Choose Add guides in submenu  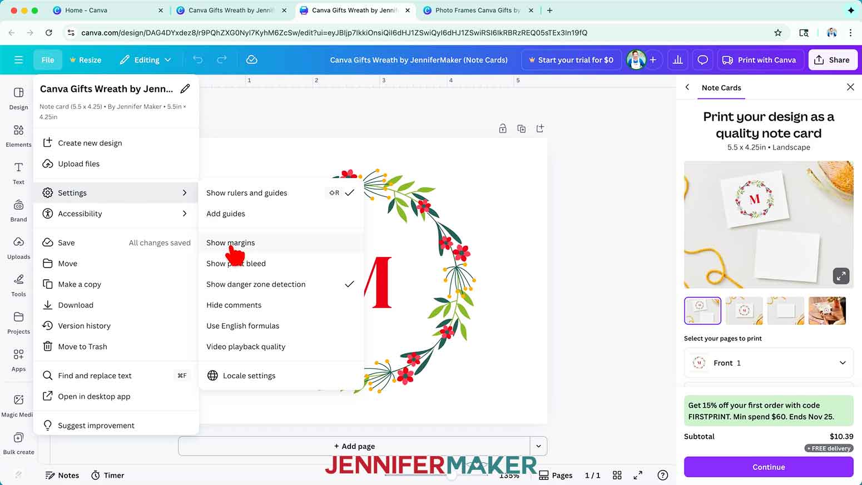click(280, 214)
